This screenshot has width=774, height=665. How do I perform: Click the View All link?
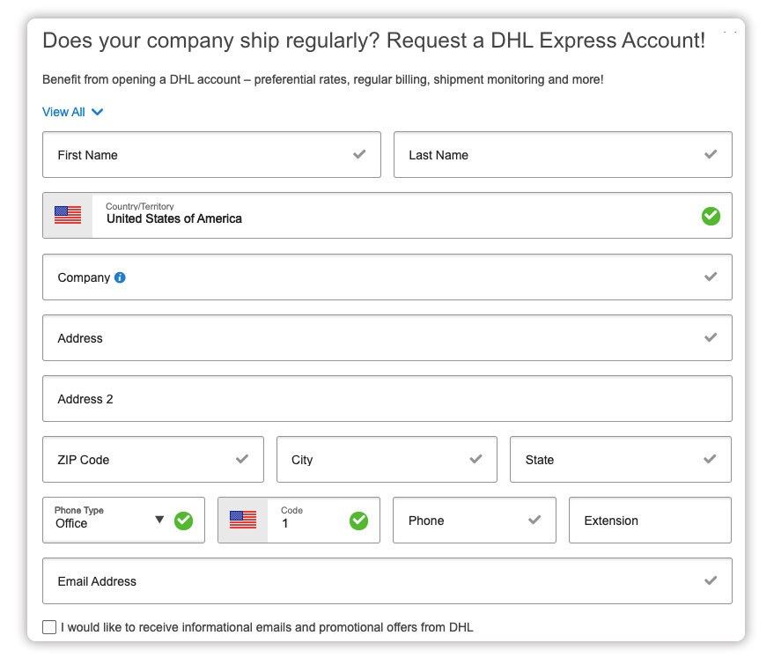(x=63, y=112)
